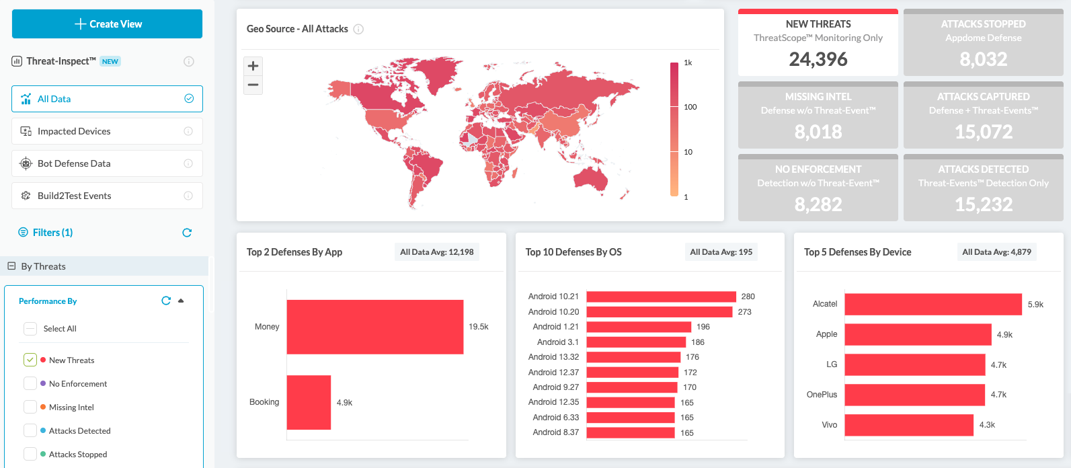
Task: Check the Select All checkbox
Action: (x=30, y=329)
